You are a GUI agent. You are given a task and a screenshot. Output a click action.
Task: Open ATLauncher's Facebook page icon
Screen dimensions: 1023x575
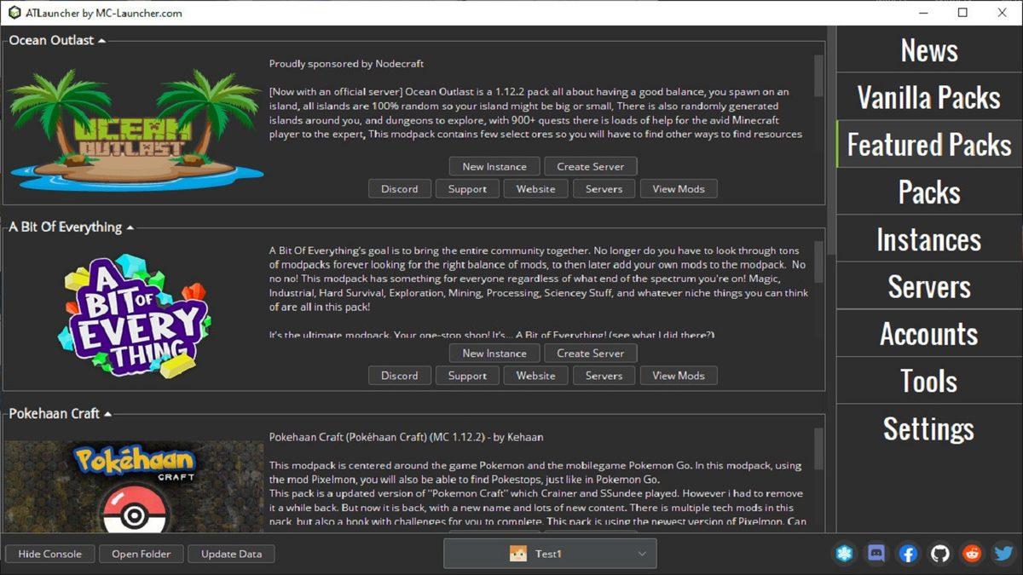908,554
